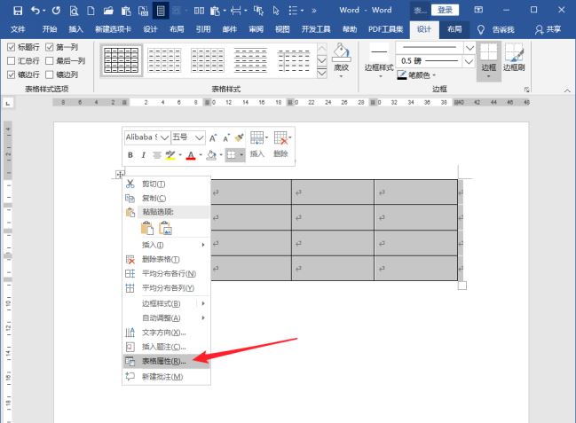The height and width of the screenshot is (423, 576).
Task: Toggle the 标题行 (Header Row) checkbox
Action: coord(11,46)
